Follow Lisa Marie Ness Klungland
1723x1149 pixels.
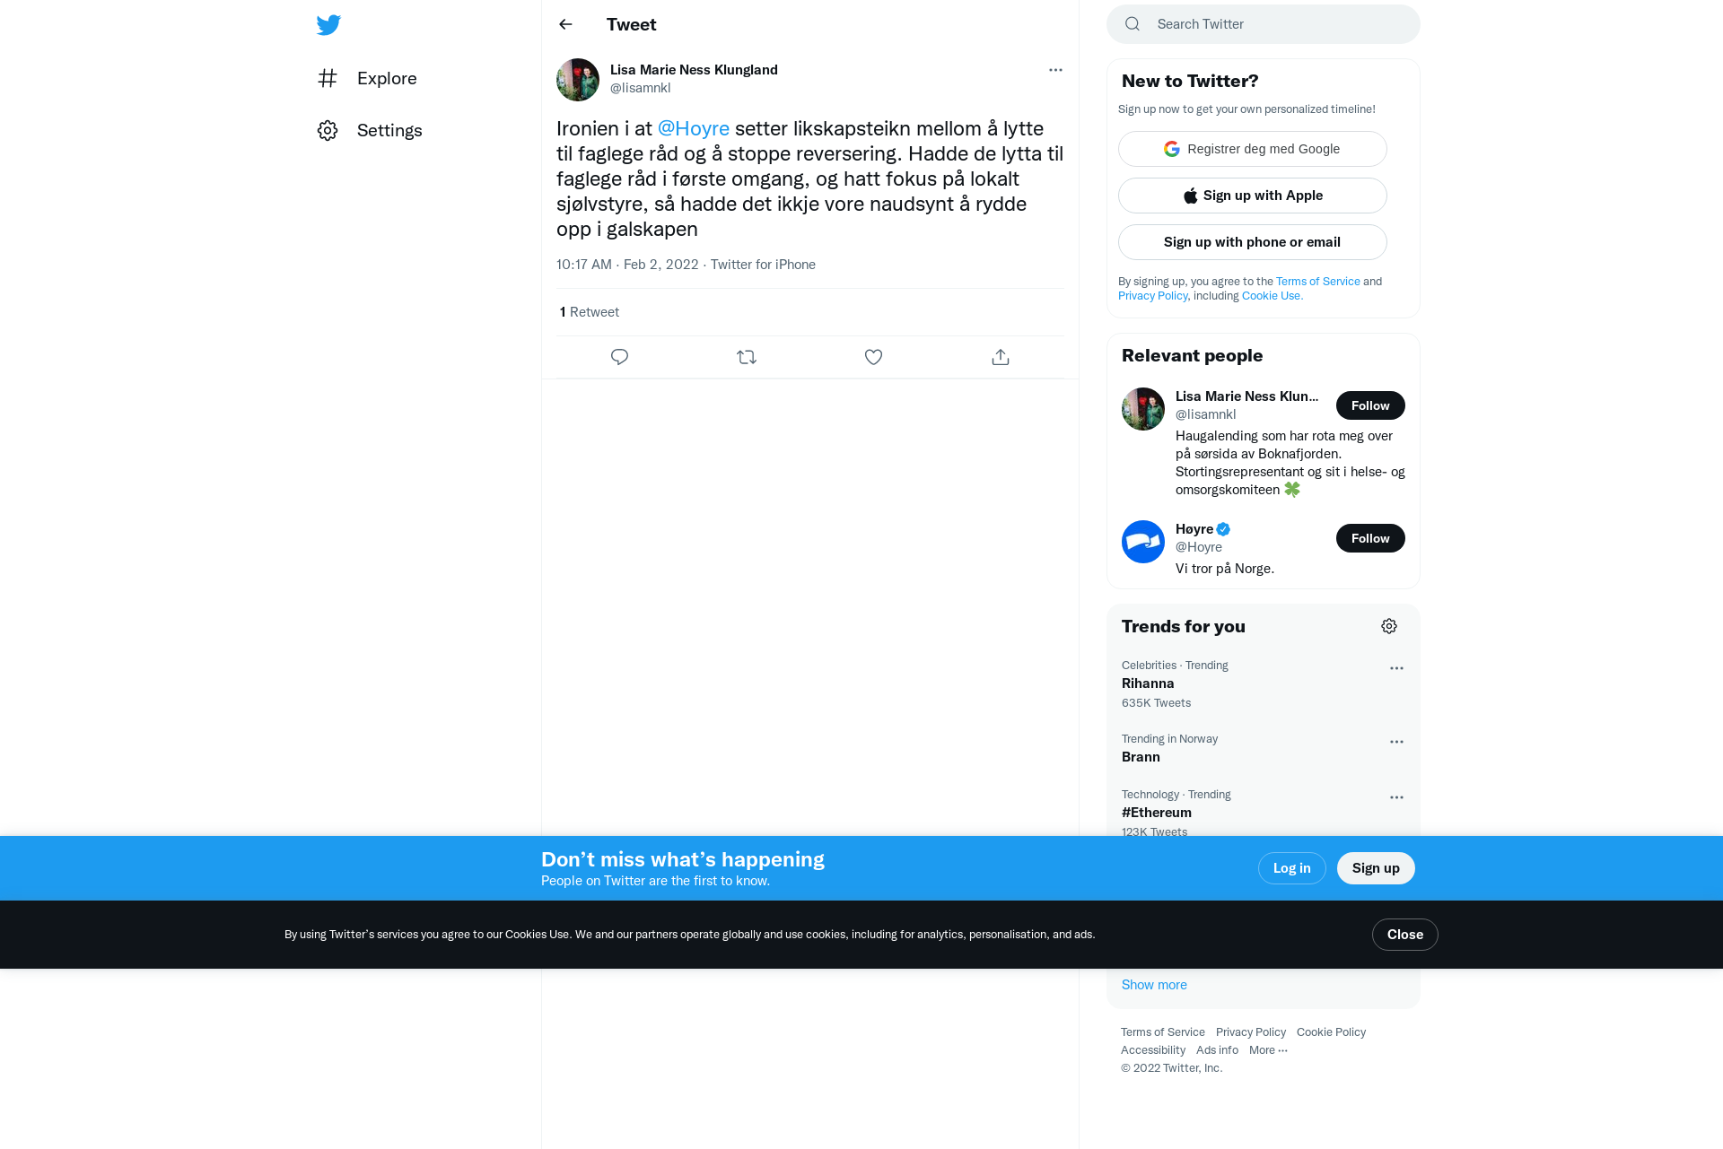tap(1370, 405)
